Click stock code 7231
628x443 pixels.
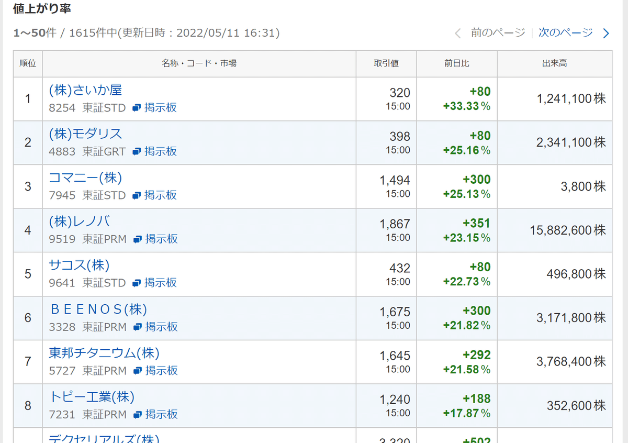[62, 414]
